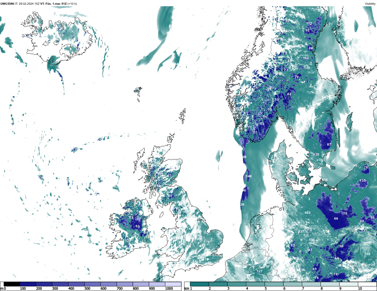Click the '237' value on map
The width and height of the screenshot is (377, 291).
click(301, 232)
